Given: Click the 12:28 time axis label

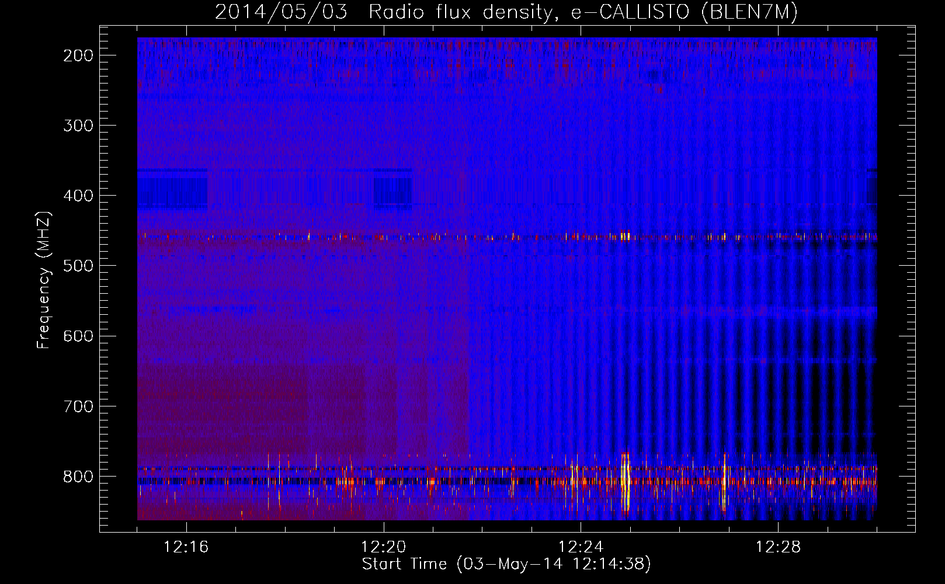Looking at the screenshot, I should [778, 547].
